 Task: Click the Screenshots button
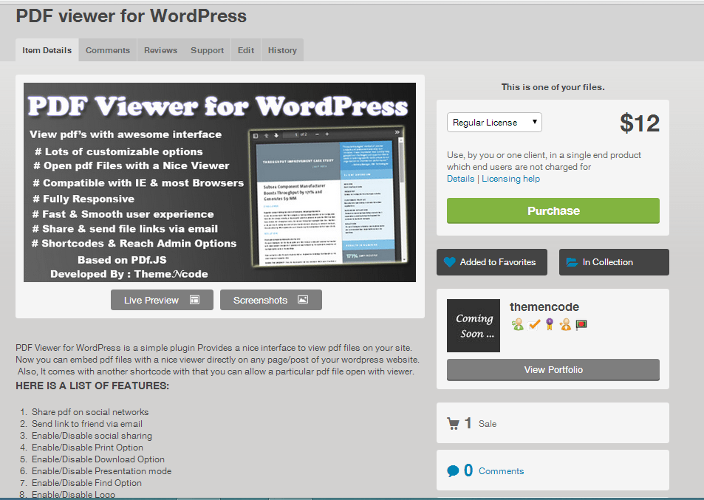270,300
